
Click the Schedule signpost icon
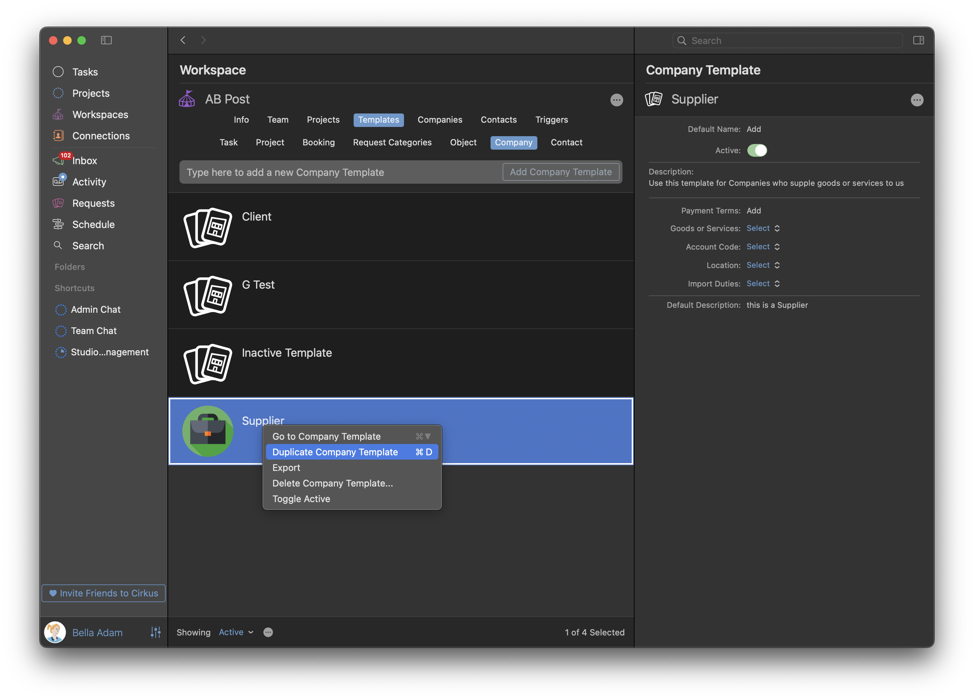(59, 224)
